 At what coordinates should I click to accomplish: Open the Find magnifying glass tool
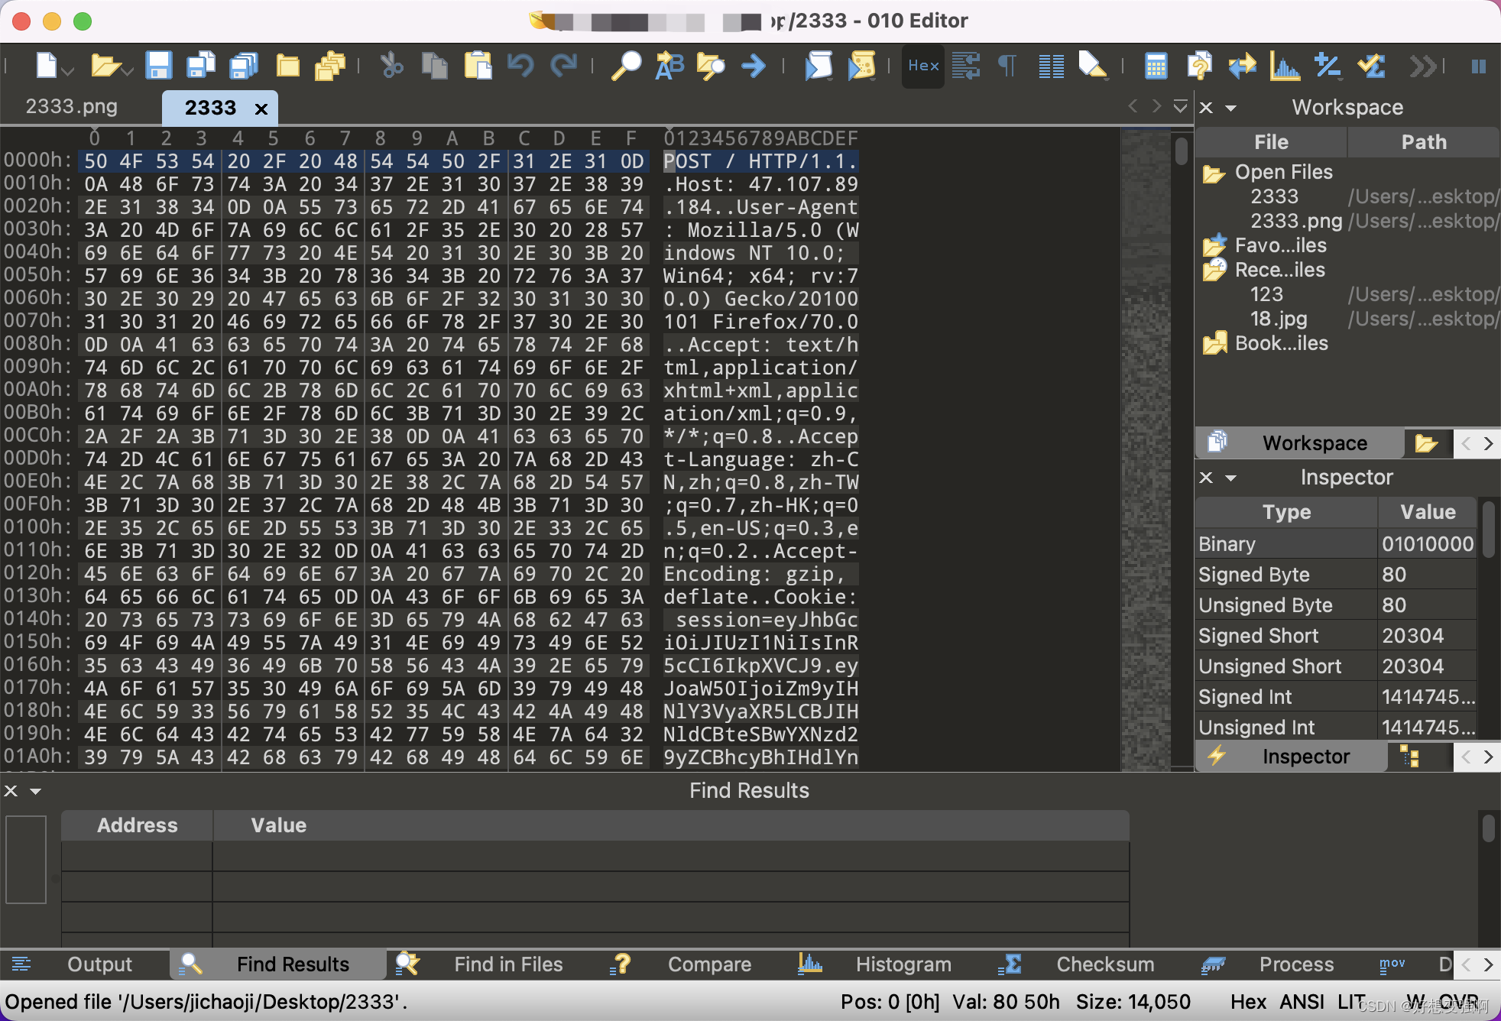point(626,66)
